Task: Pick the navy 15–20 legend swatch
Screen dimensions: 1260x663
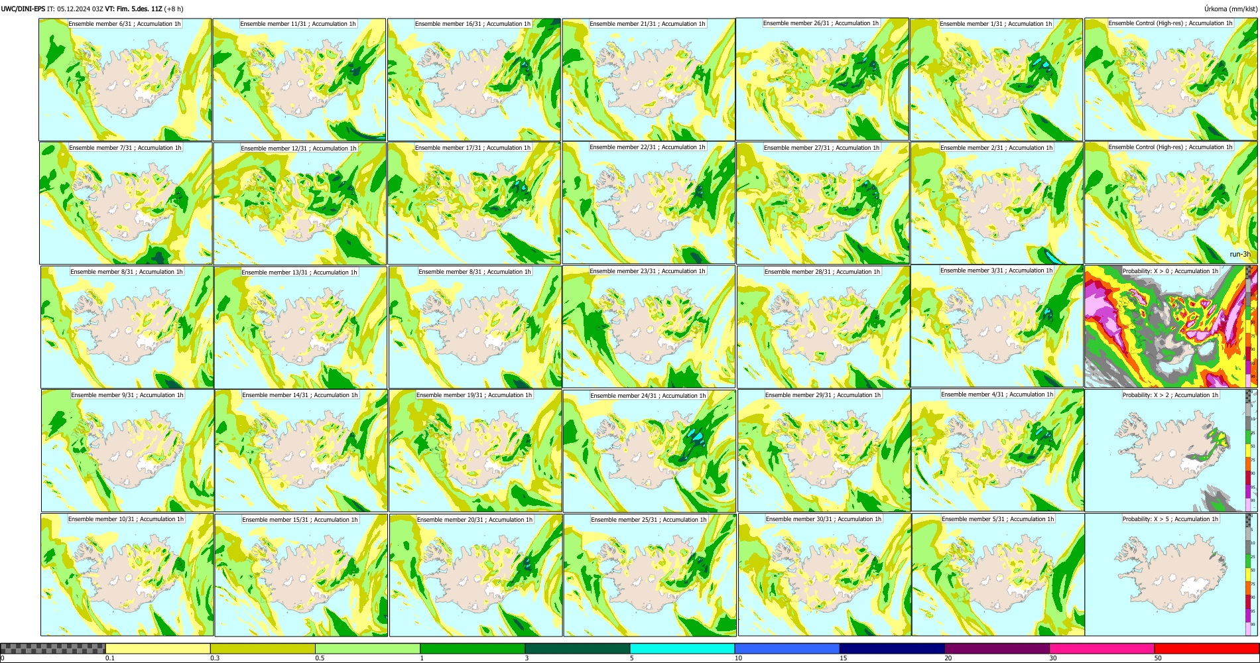Action: coord(892,648)
